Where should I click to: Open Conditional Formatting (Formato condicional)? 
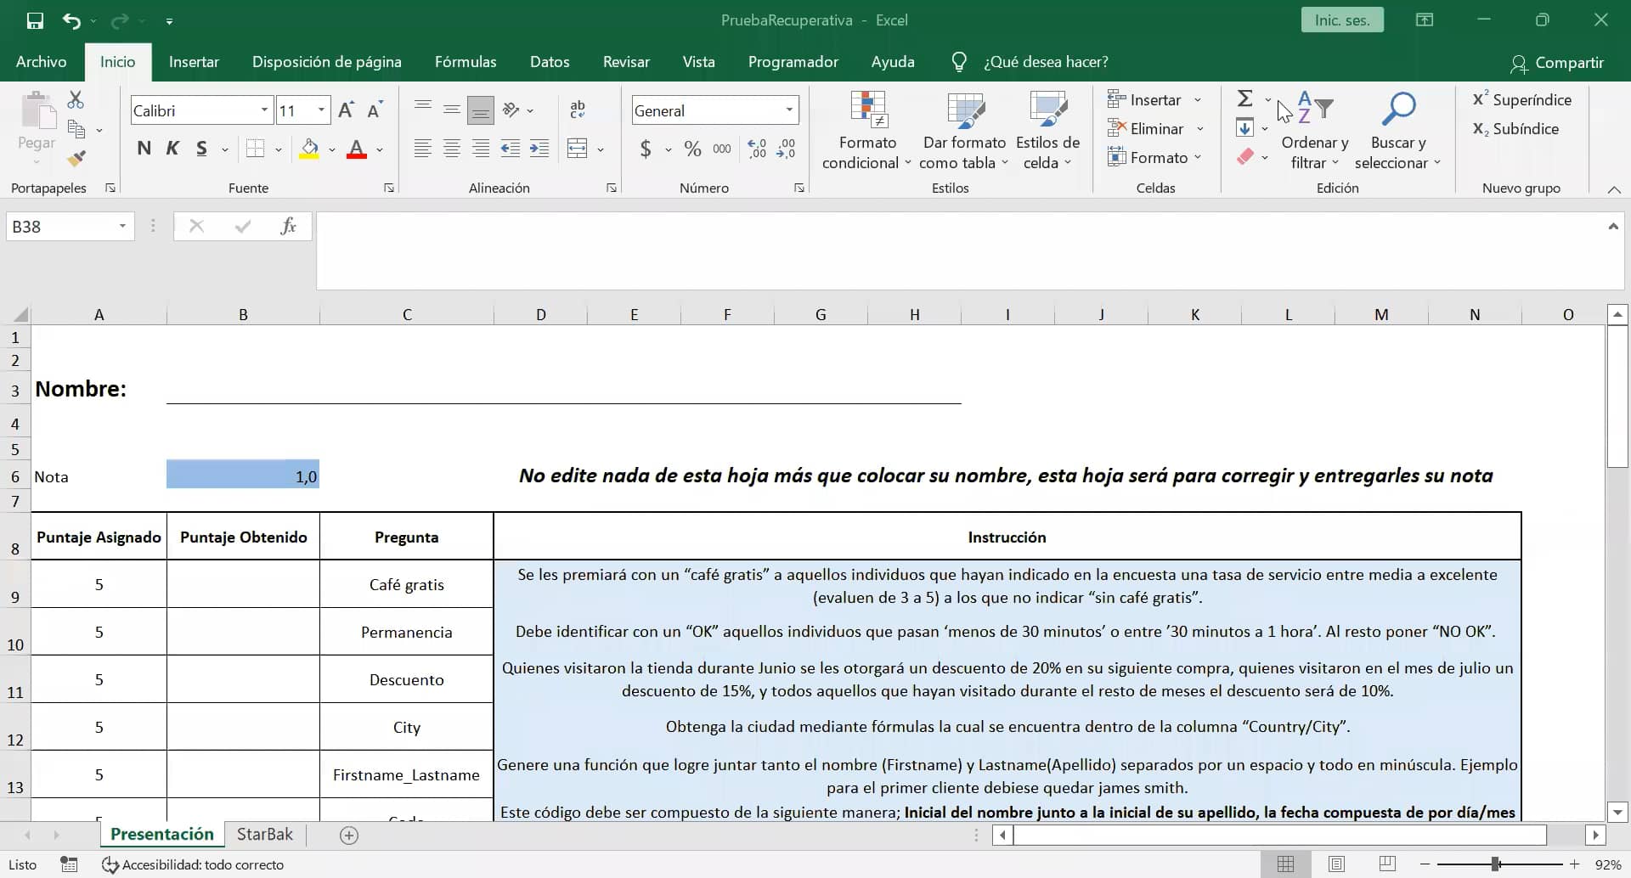[867, 130]
